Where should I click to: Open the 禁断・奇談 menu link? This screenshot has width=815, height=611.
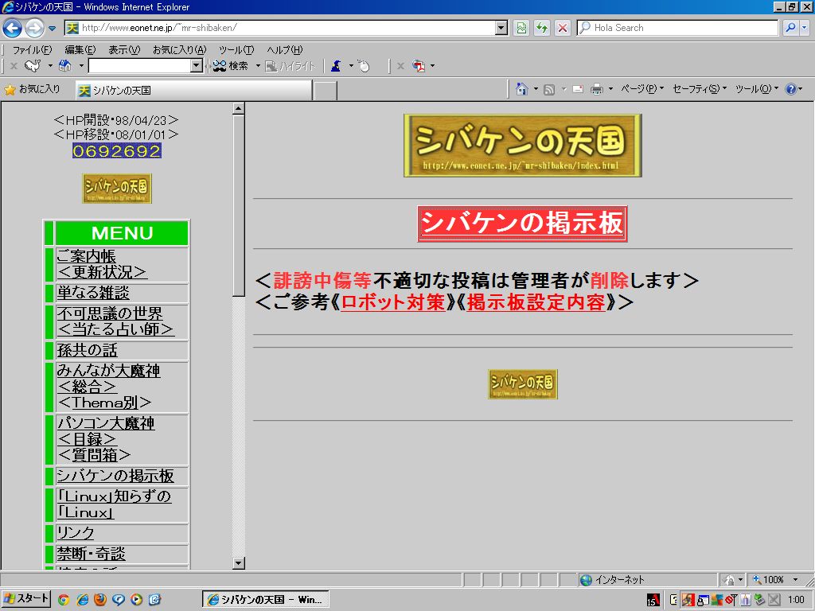(x=91, y=554)
